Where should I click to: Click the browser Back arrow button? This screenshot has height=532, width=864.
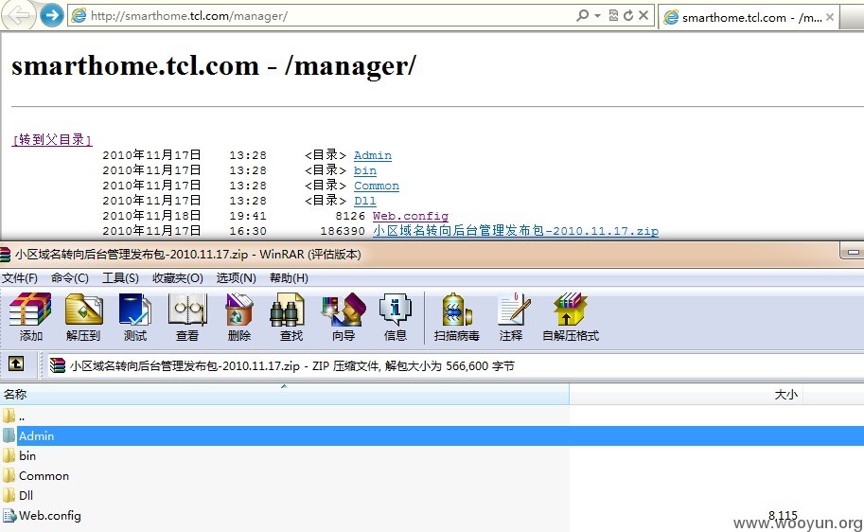tap(19, 15)
